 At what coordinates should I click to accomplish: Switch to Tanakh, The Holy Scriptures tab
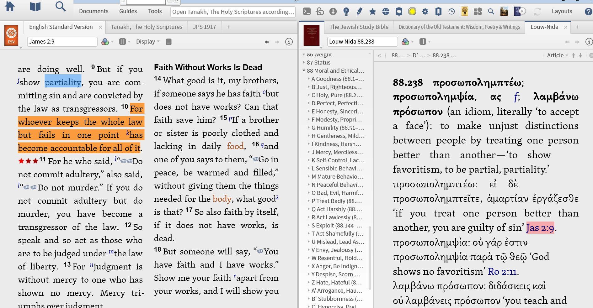(x=147, y=27)
